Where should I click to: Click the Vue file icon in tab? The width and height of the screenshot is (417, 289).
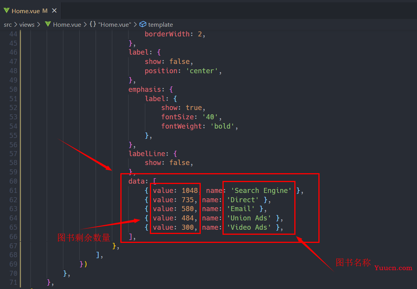point(7,10)
